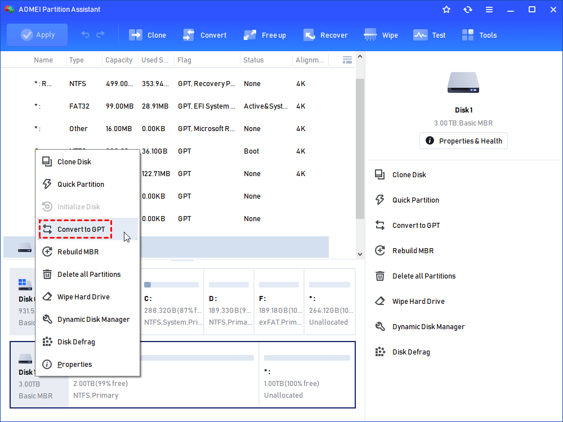Click the refresh icon in title bar

(468, 10)
